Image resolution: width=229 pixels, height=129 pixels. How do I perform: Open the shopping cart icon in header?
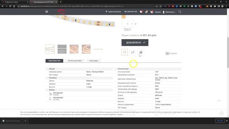[x=152, y=12]
